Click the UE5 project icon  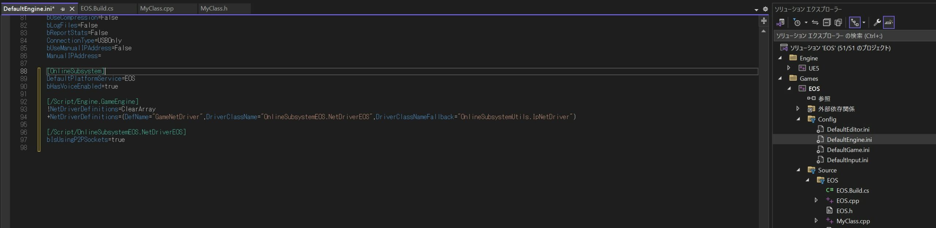[802, 68]
